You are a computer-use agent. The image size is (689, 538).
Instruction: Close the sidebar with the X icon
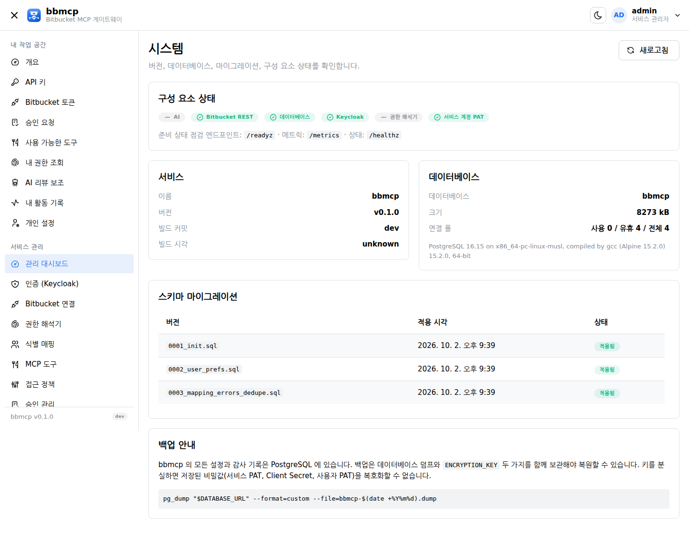[14, 15]
